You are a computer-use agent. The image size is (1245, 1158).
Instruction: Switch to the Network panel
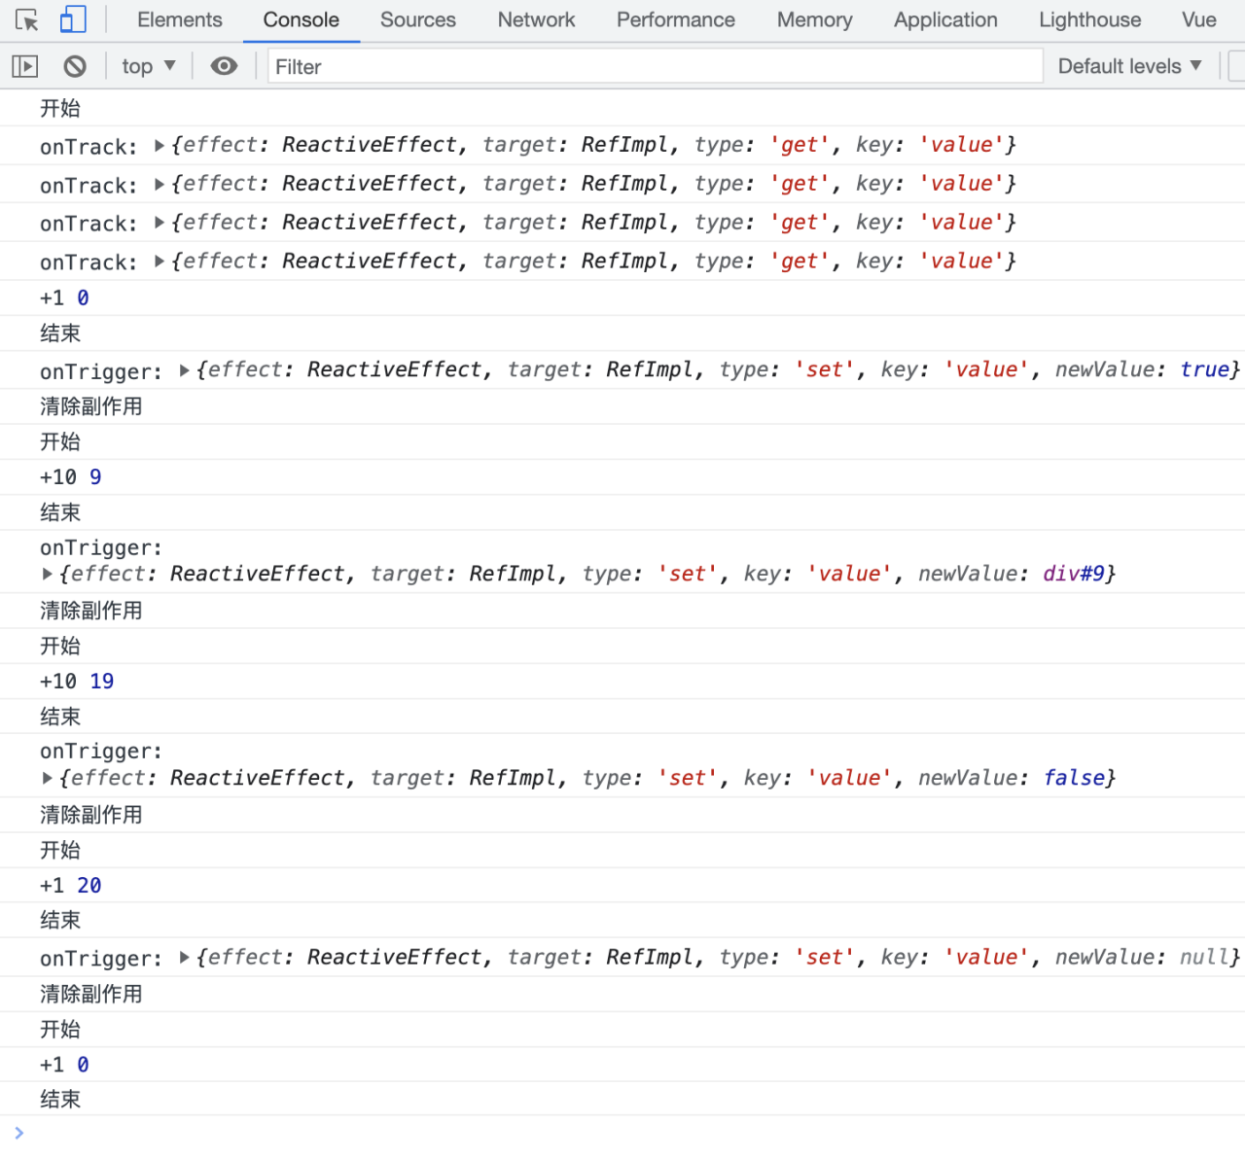536,19
